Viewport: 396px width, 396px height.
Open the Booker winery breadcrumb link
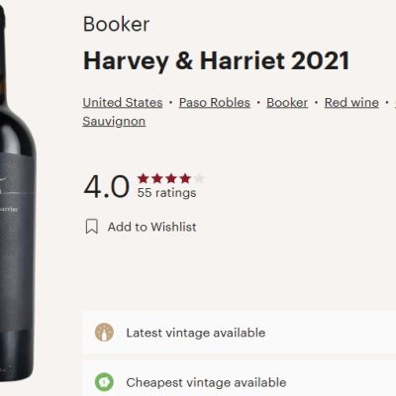point(287,103)
